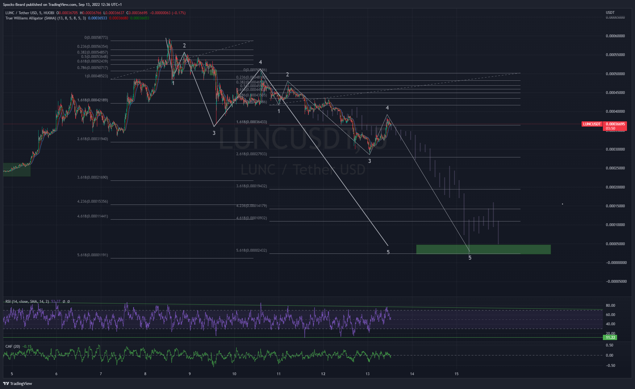
Task: Click the large green target zone rectangle
Action: click(483, 249)
